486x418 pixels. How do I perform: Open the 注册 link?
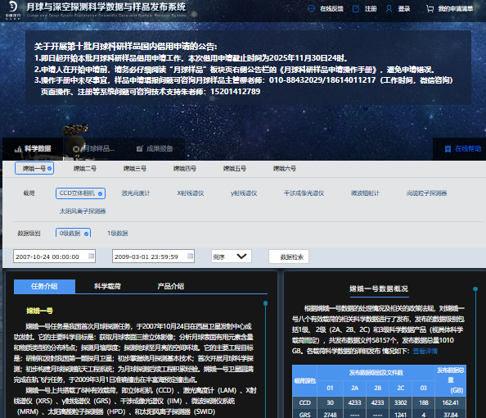371,9
